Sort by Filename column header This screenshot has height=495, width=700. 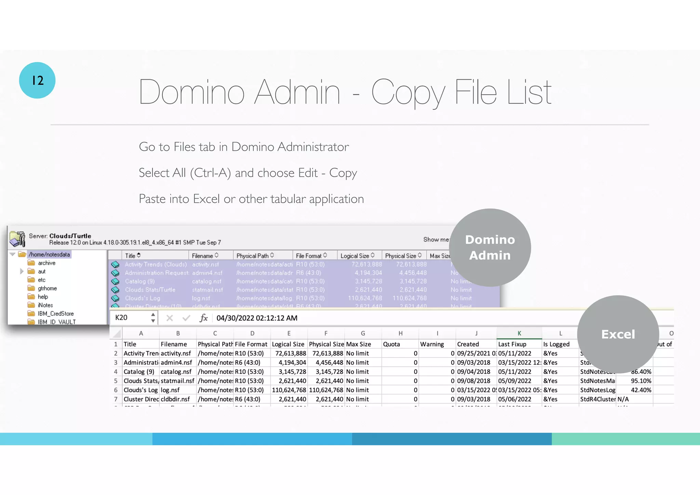point(211,256)
